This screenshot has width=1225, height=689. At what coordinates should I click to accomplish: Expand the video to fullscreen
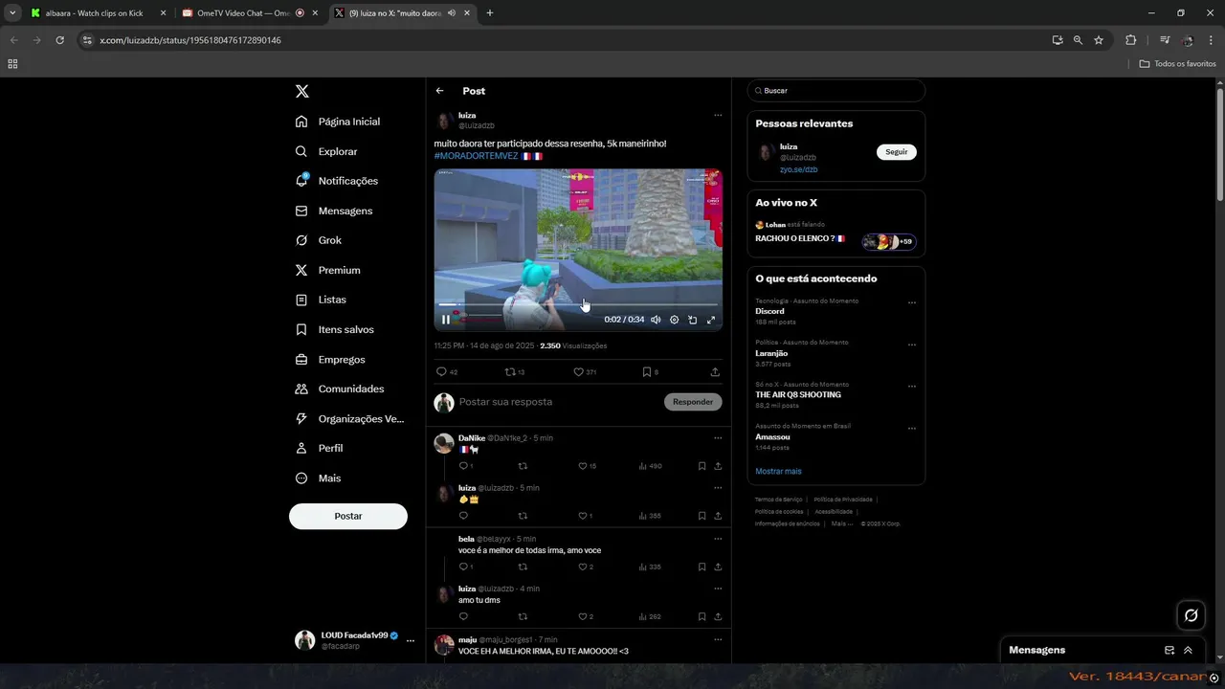710,320
